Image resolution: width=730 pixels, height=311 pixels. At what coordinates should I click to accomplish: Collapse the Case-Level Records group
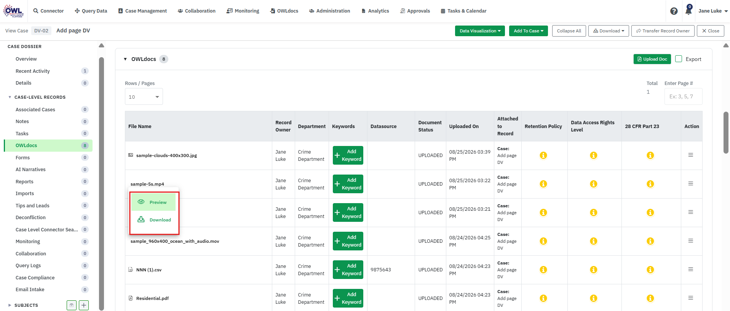coord(10,97)
